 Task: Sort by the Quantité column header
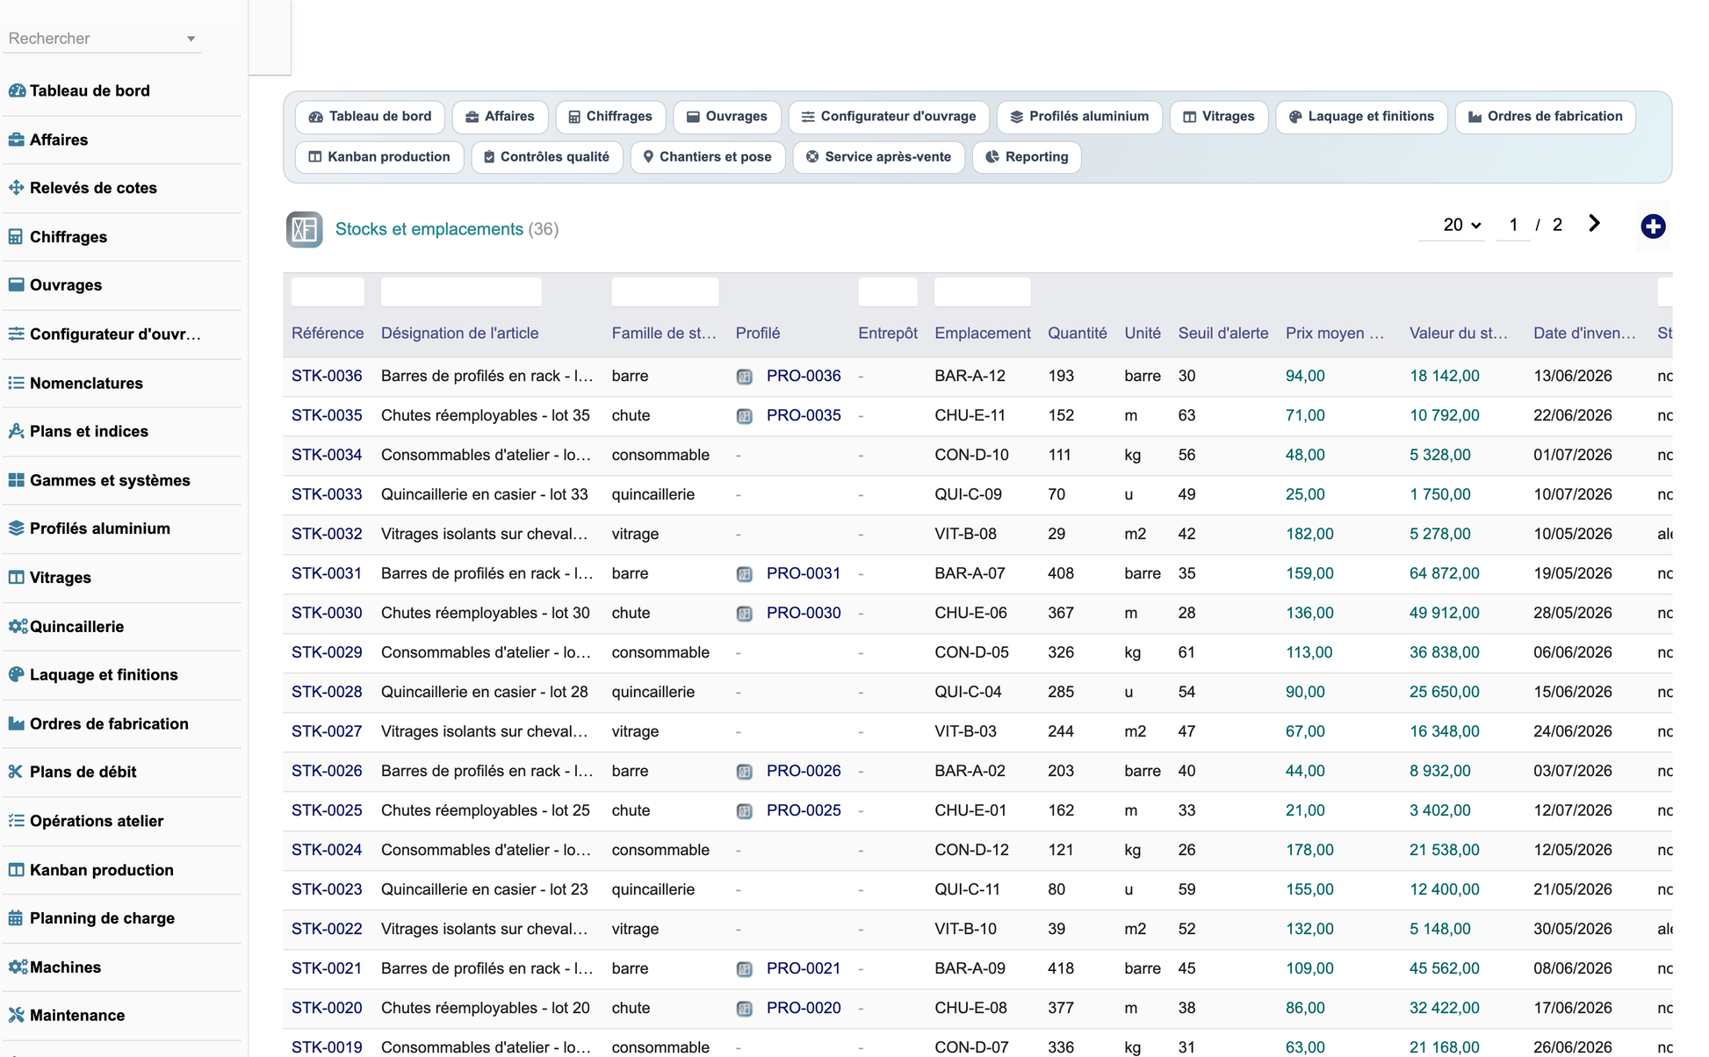[1077, 334]
